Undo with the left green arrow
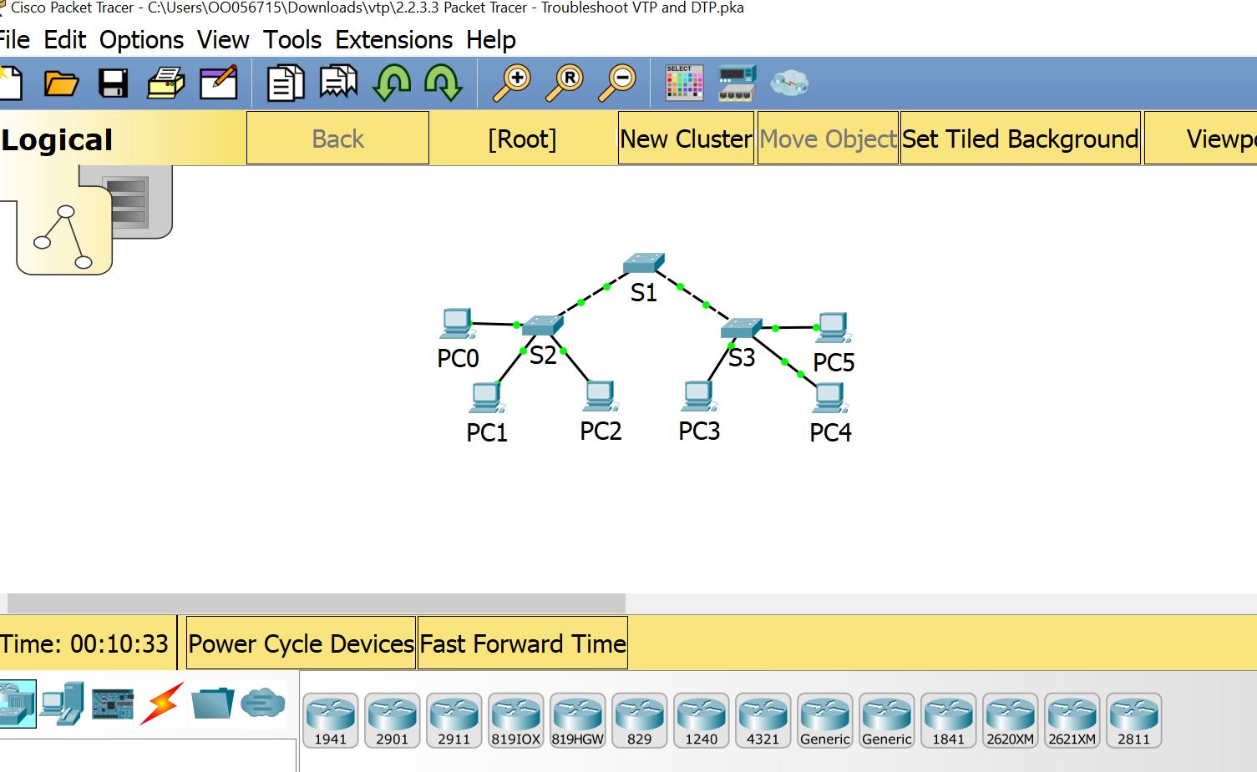 (392, 83)
